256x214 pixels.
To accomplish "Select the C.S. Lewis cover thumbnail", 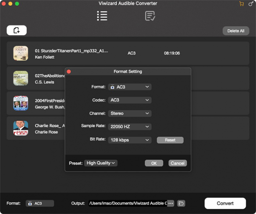I will pos(20,78).
